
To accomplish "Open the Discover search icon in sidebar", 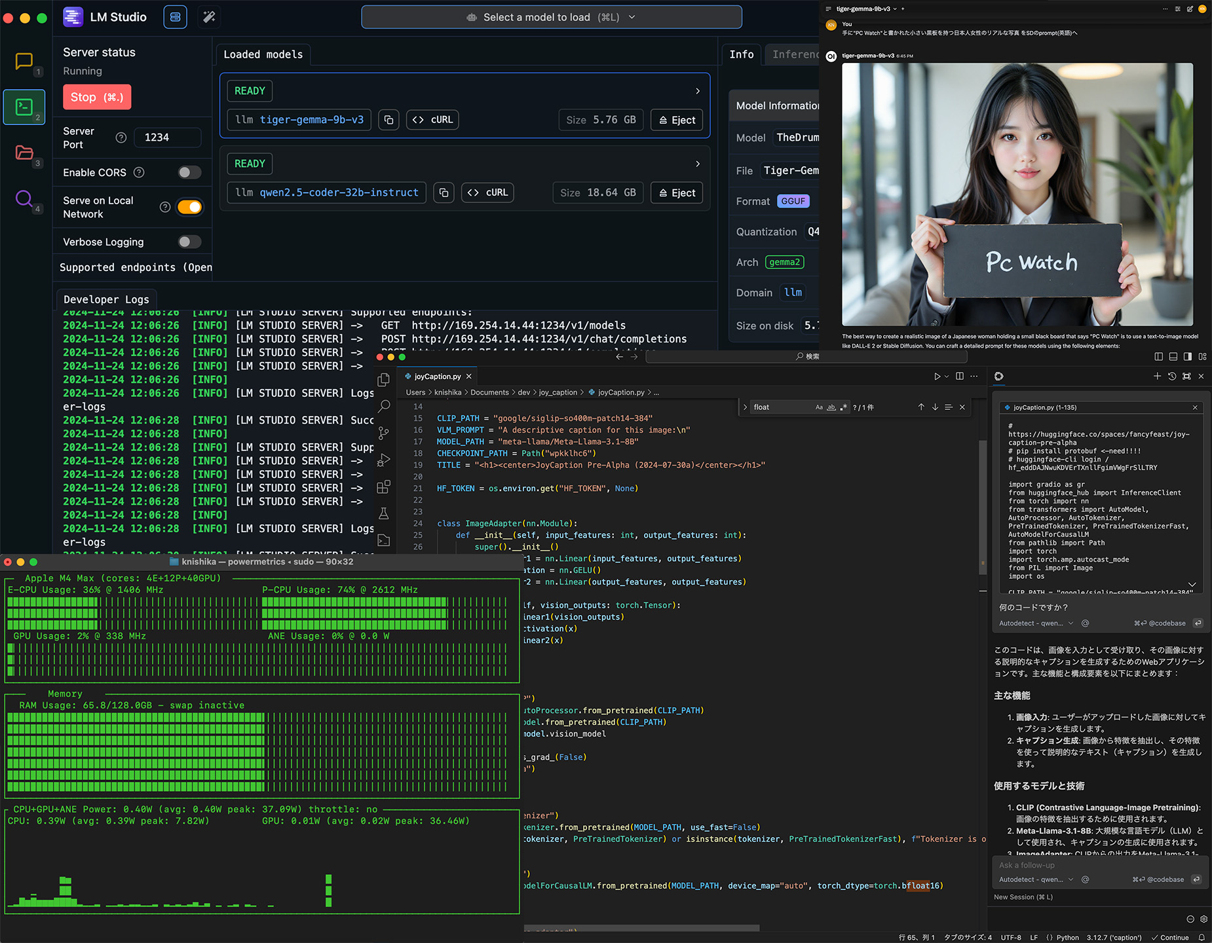I will pos(24,198).
